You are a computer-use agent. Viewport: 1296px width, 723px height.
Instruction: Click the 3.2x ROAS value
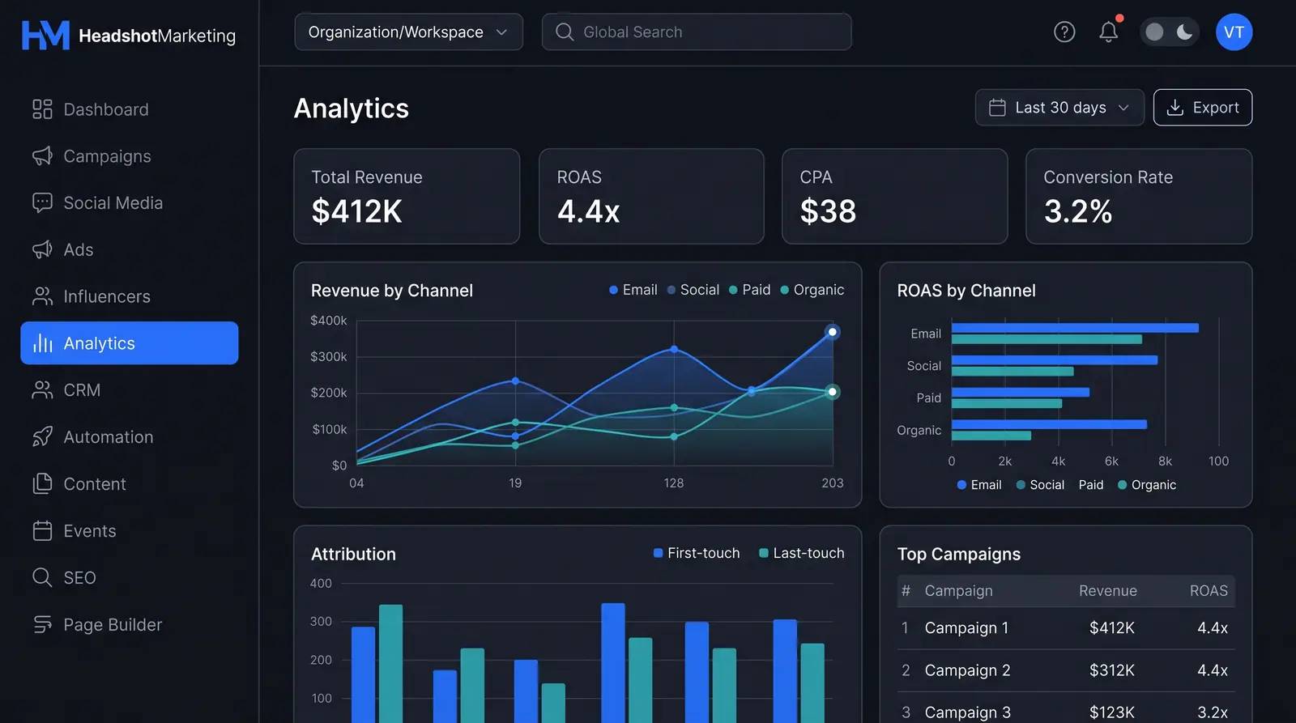tap(1213, 712)
